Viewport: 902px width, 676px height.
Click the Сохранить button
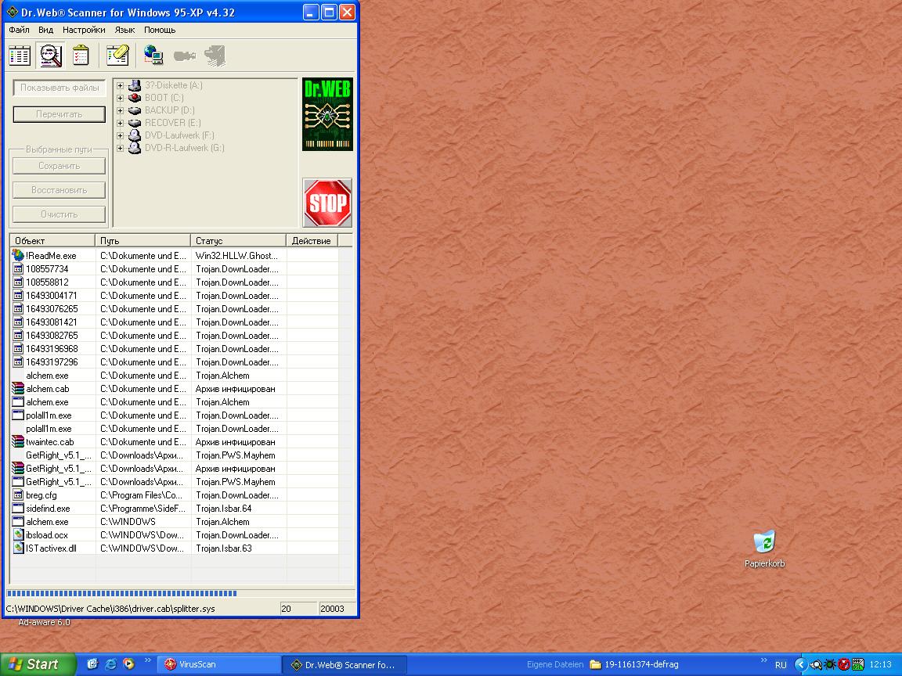60,166
